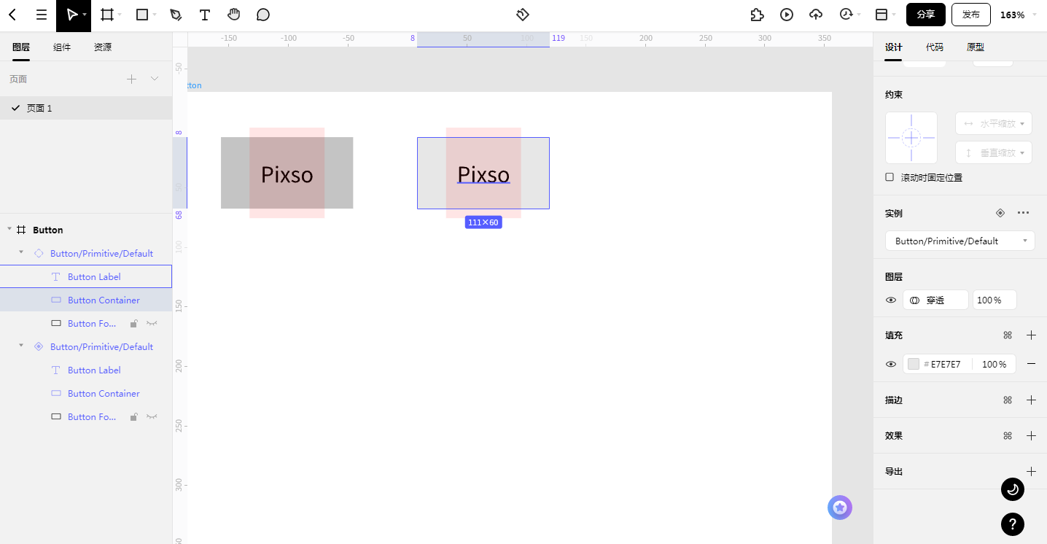
Task: Click the 分享 share button
Action: coord(926,15)
